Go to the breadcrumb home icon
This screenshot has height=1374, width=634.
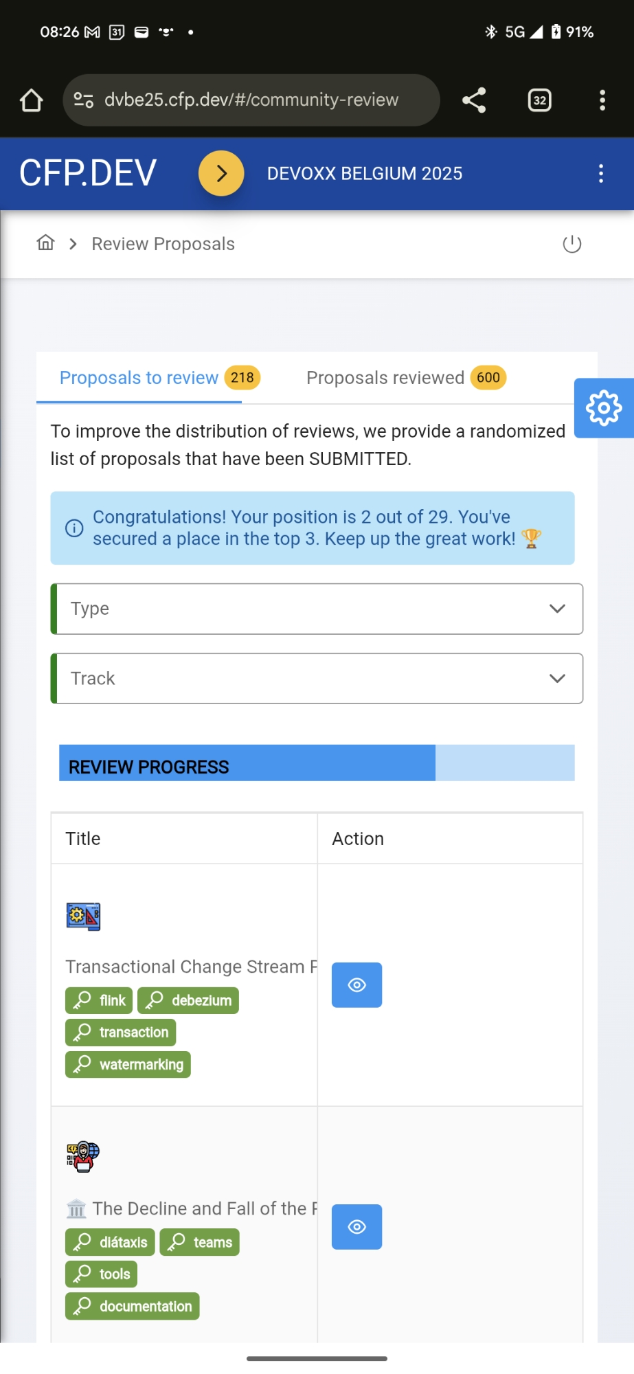pyautogui.click(x=45, y=243)
